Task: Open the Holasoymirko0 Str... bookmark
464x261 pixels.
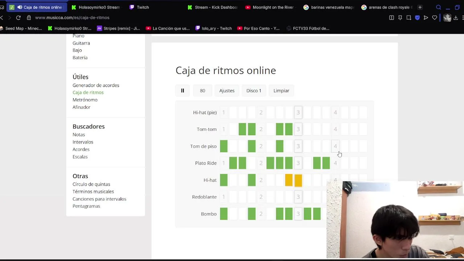Action: [70, 28]
